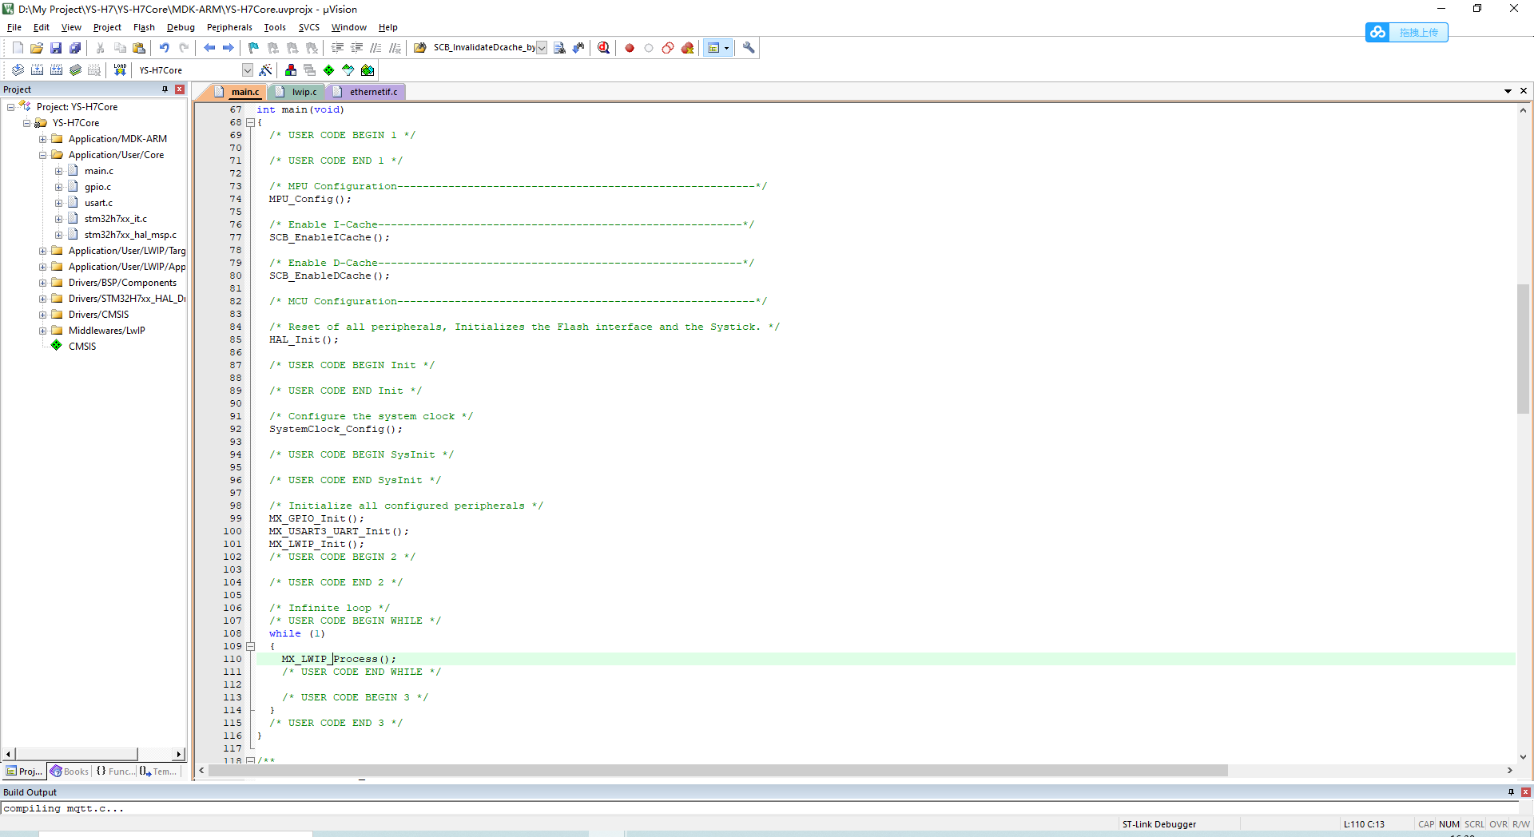Switch to the Books panel tab
Image resolution: width=1534 pixels, height=837 pixels.
(69, 772)
